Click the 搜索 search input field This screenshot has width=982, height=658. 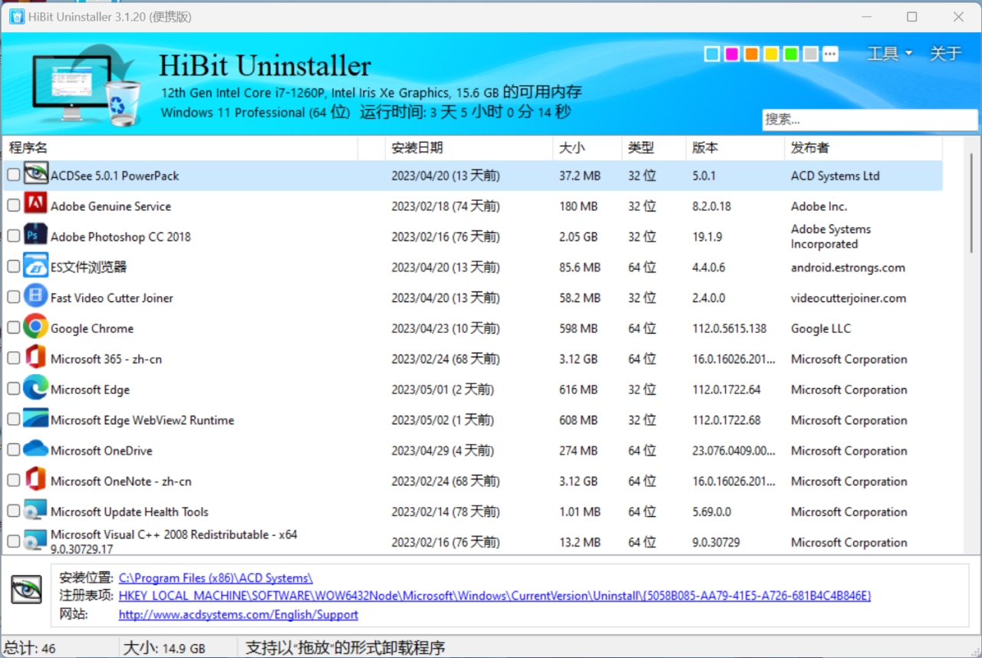[x=870, y=120]
